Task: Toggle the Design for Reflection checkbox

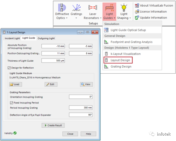Action: pos(9,68)
